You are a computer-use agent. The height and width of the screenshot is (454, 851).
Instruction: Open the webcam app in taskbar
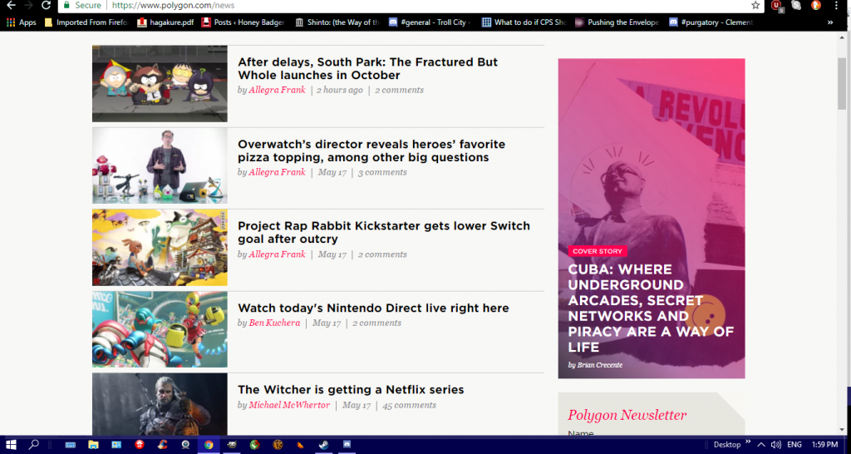185,445
